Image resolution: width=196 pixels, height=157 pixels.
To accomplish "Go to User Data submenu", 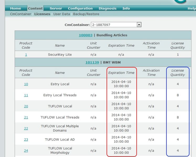I will tap(62, 14).
